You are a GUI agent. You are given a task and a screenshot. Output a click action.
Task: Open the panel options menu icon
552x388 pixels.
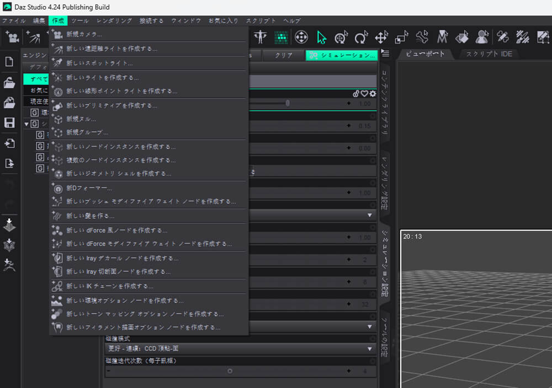(x=385, y=53)
